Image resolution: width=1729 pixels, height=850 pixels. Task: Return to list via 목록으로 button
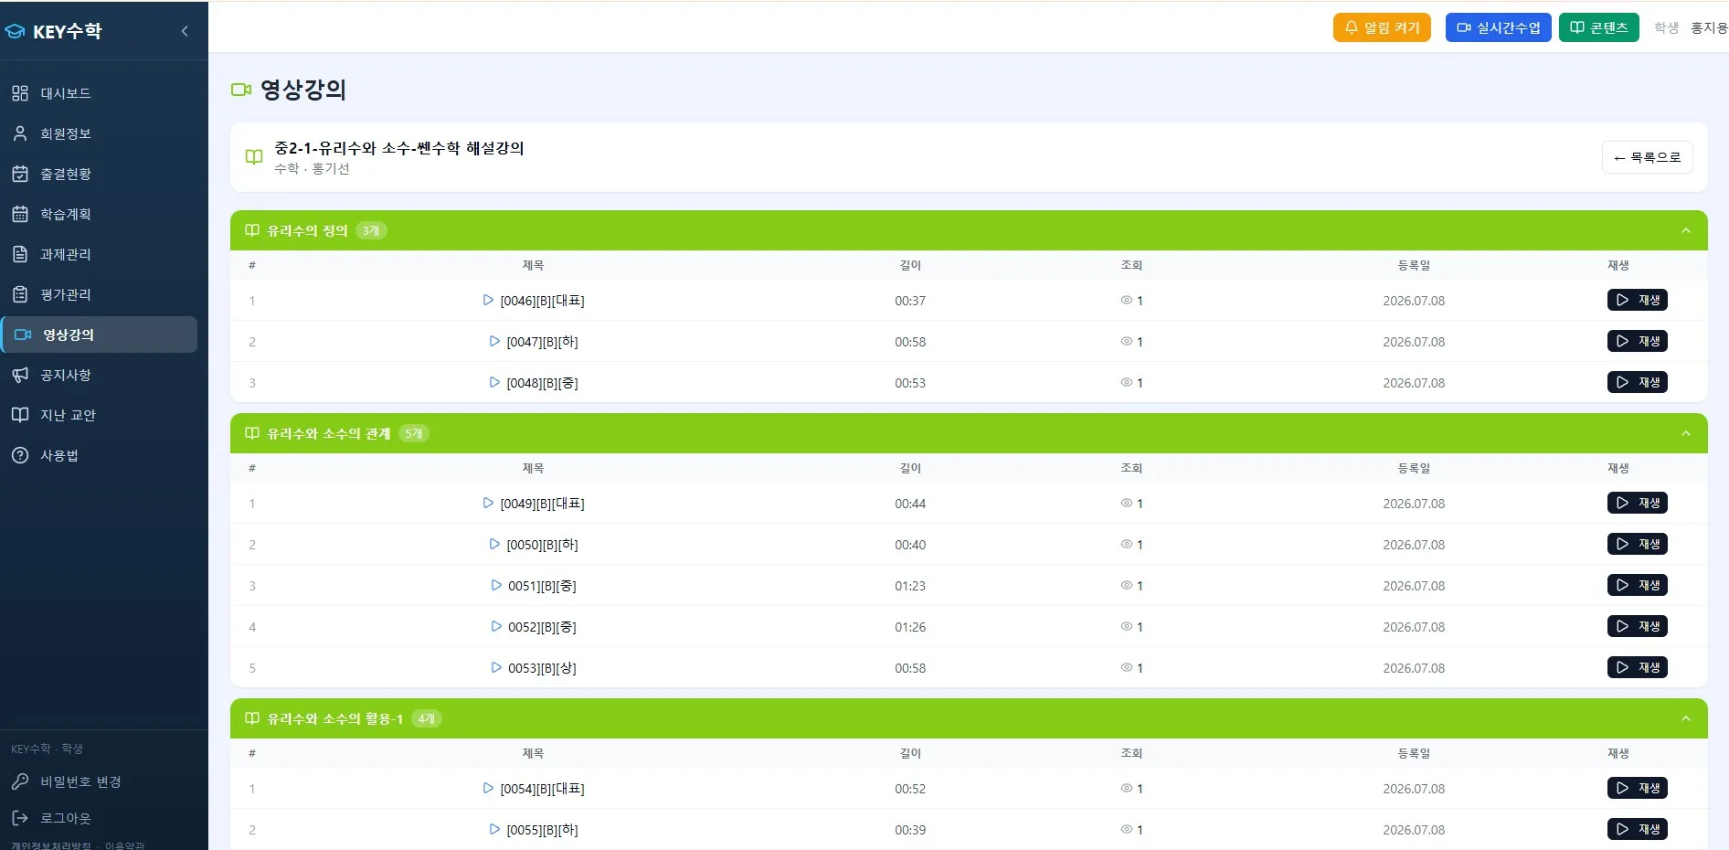click(x=1647, y=157)
